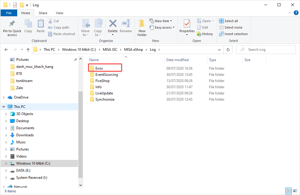This screenshot has width=300, height=195.
Task: Switch to the View tab
Action: coord(59,13)
